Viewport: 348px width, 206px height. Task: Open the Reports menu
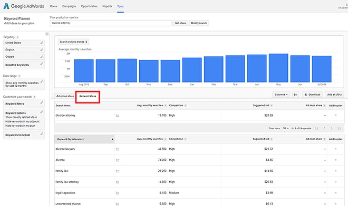[107, 6]
